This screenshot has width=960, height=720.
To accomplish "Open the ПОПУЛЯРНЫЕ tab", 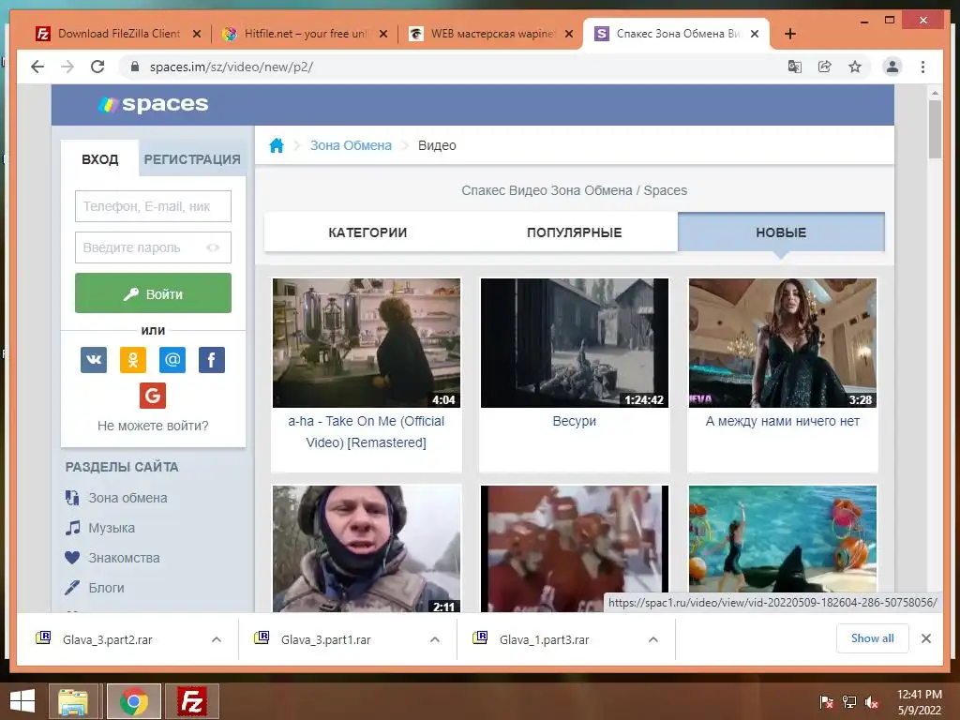I will (575, 232).
